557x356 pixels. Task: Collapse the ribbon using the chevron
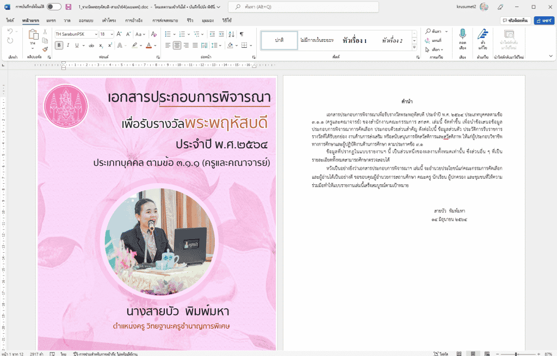(x=550, y=56)
